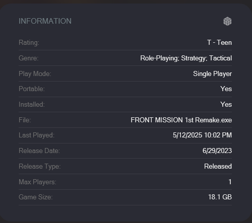Select the Released release type value
Screen dimensions: 252x223
(x=218, y=166)
